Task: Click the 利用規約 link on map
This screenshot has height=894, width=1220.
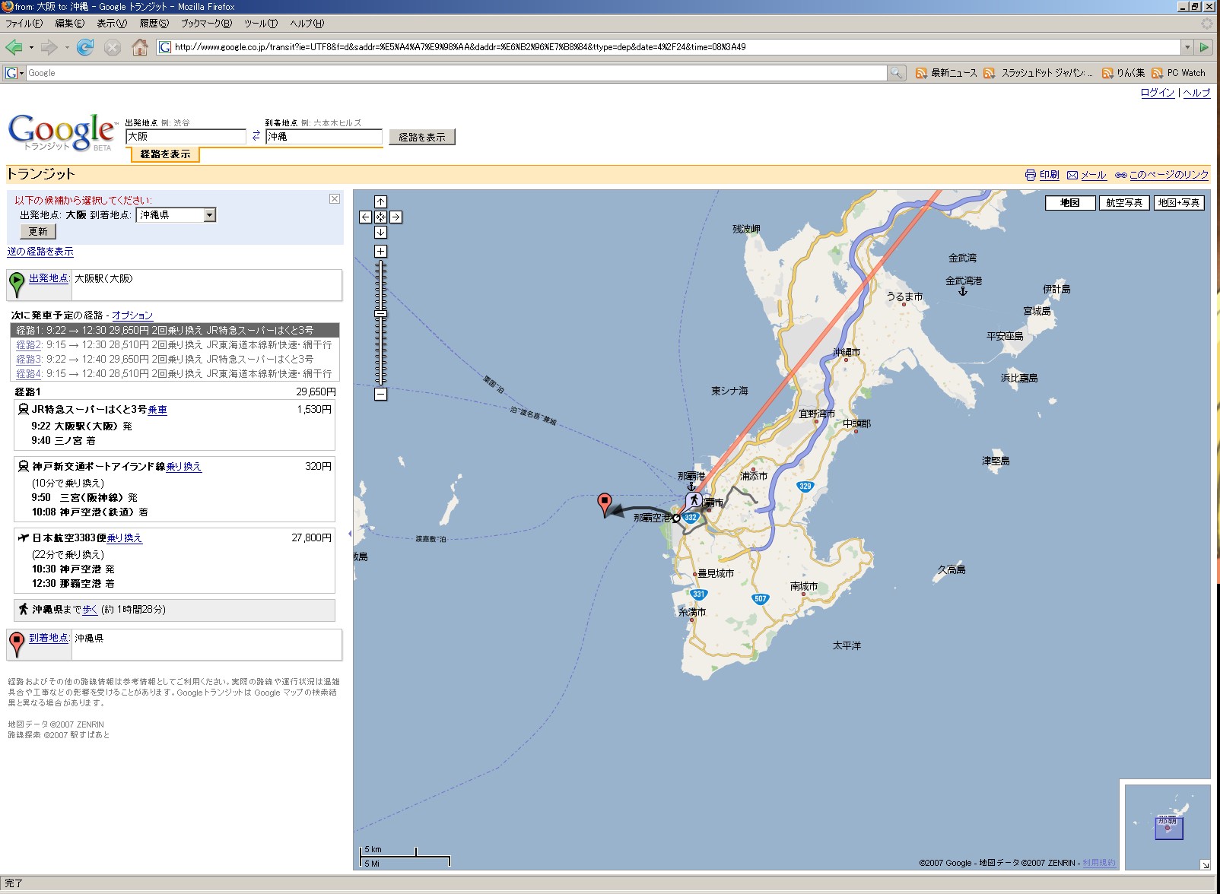Action: [1099, 863]
